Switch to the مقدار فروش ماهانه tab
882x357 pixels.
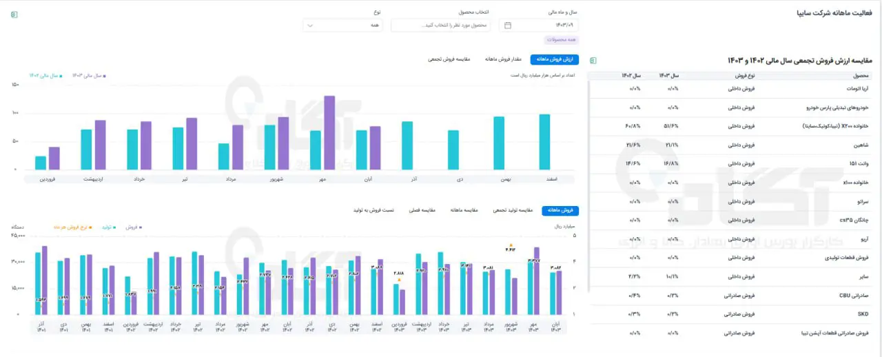(502, 59)
